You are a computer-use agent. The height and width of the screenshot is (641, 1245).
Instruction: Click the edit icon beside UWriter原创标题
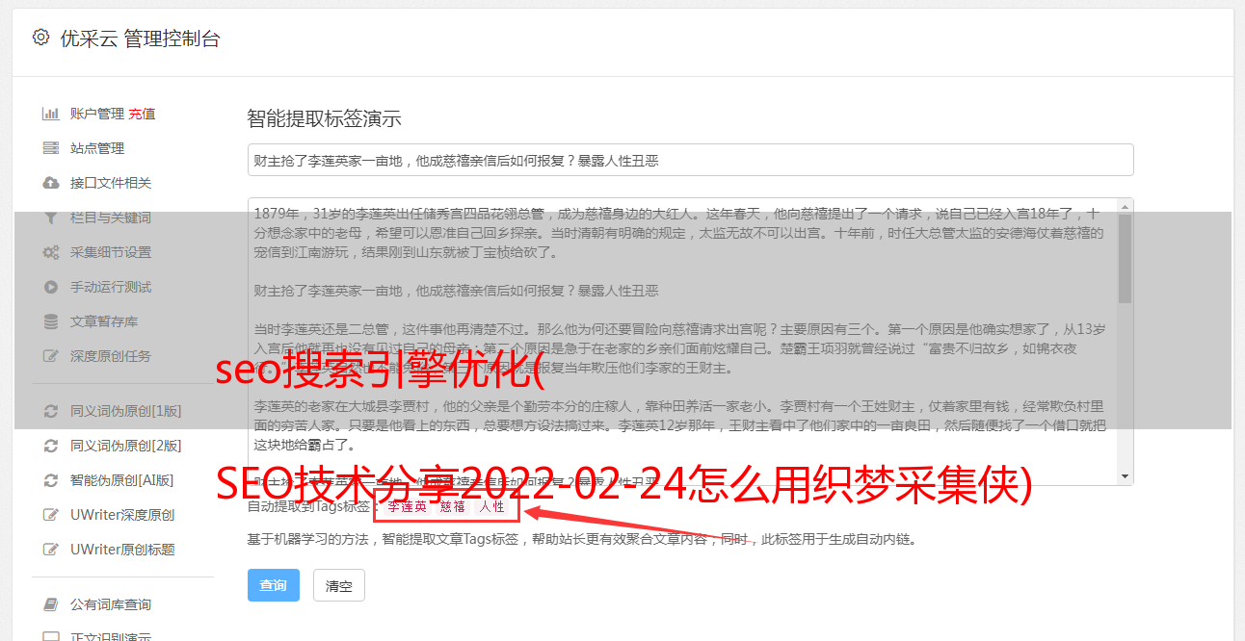tap(51, 550)
